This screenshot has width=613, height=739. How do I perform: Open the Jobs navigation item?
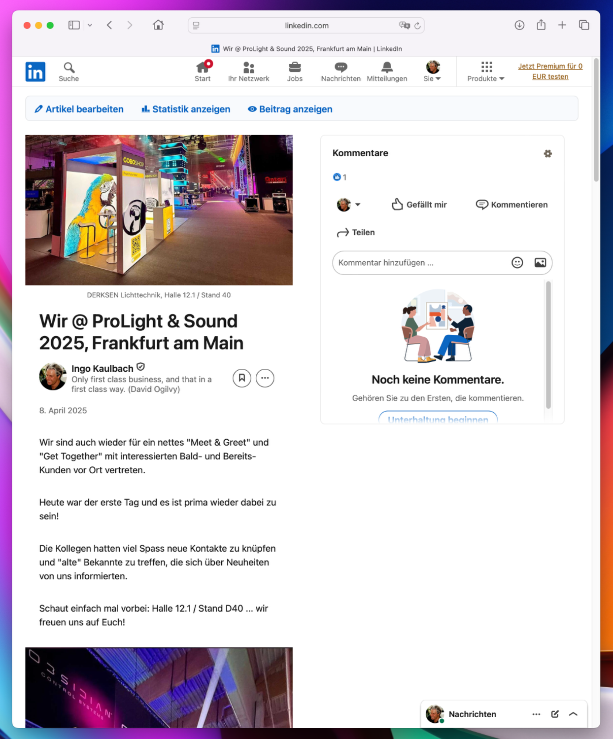tap(294, 72)
